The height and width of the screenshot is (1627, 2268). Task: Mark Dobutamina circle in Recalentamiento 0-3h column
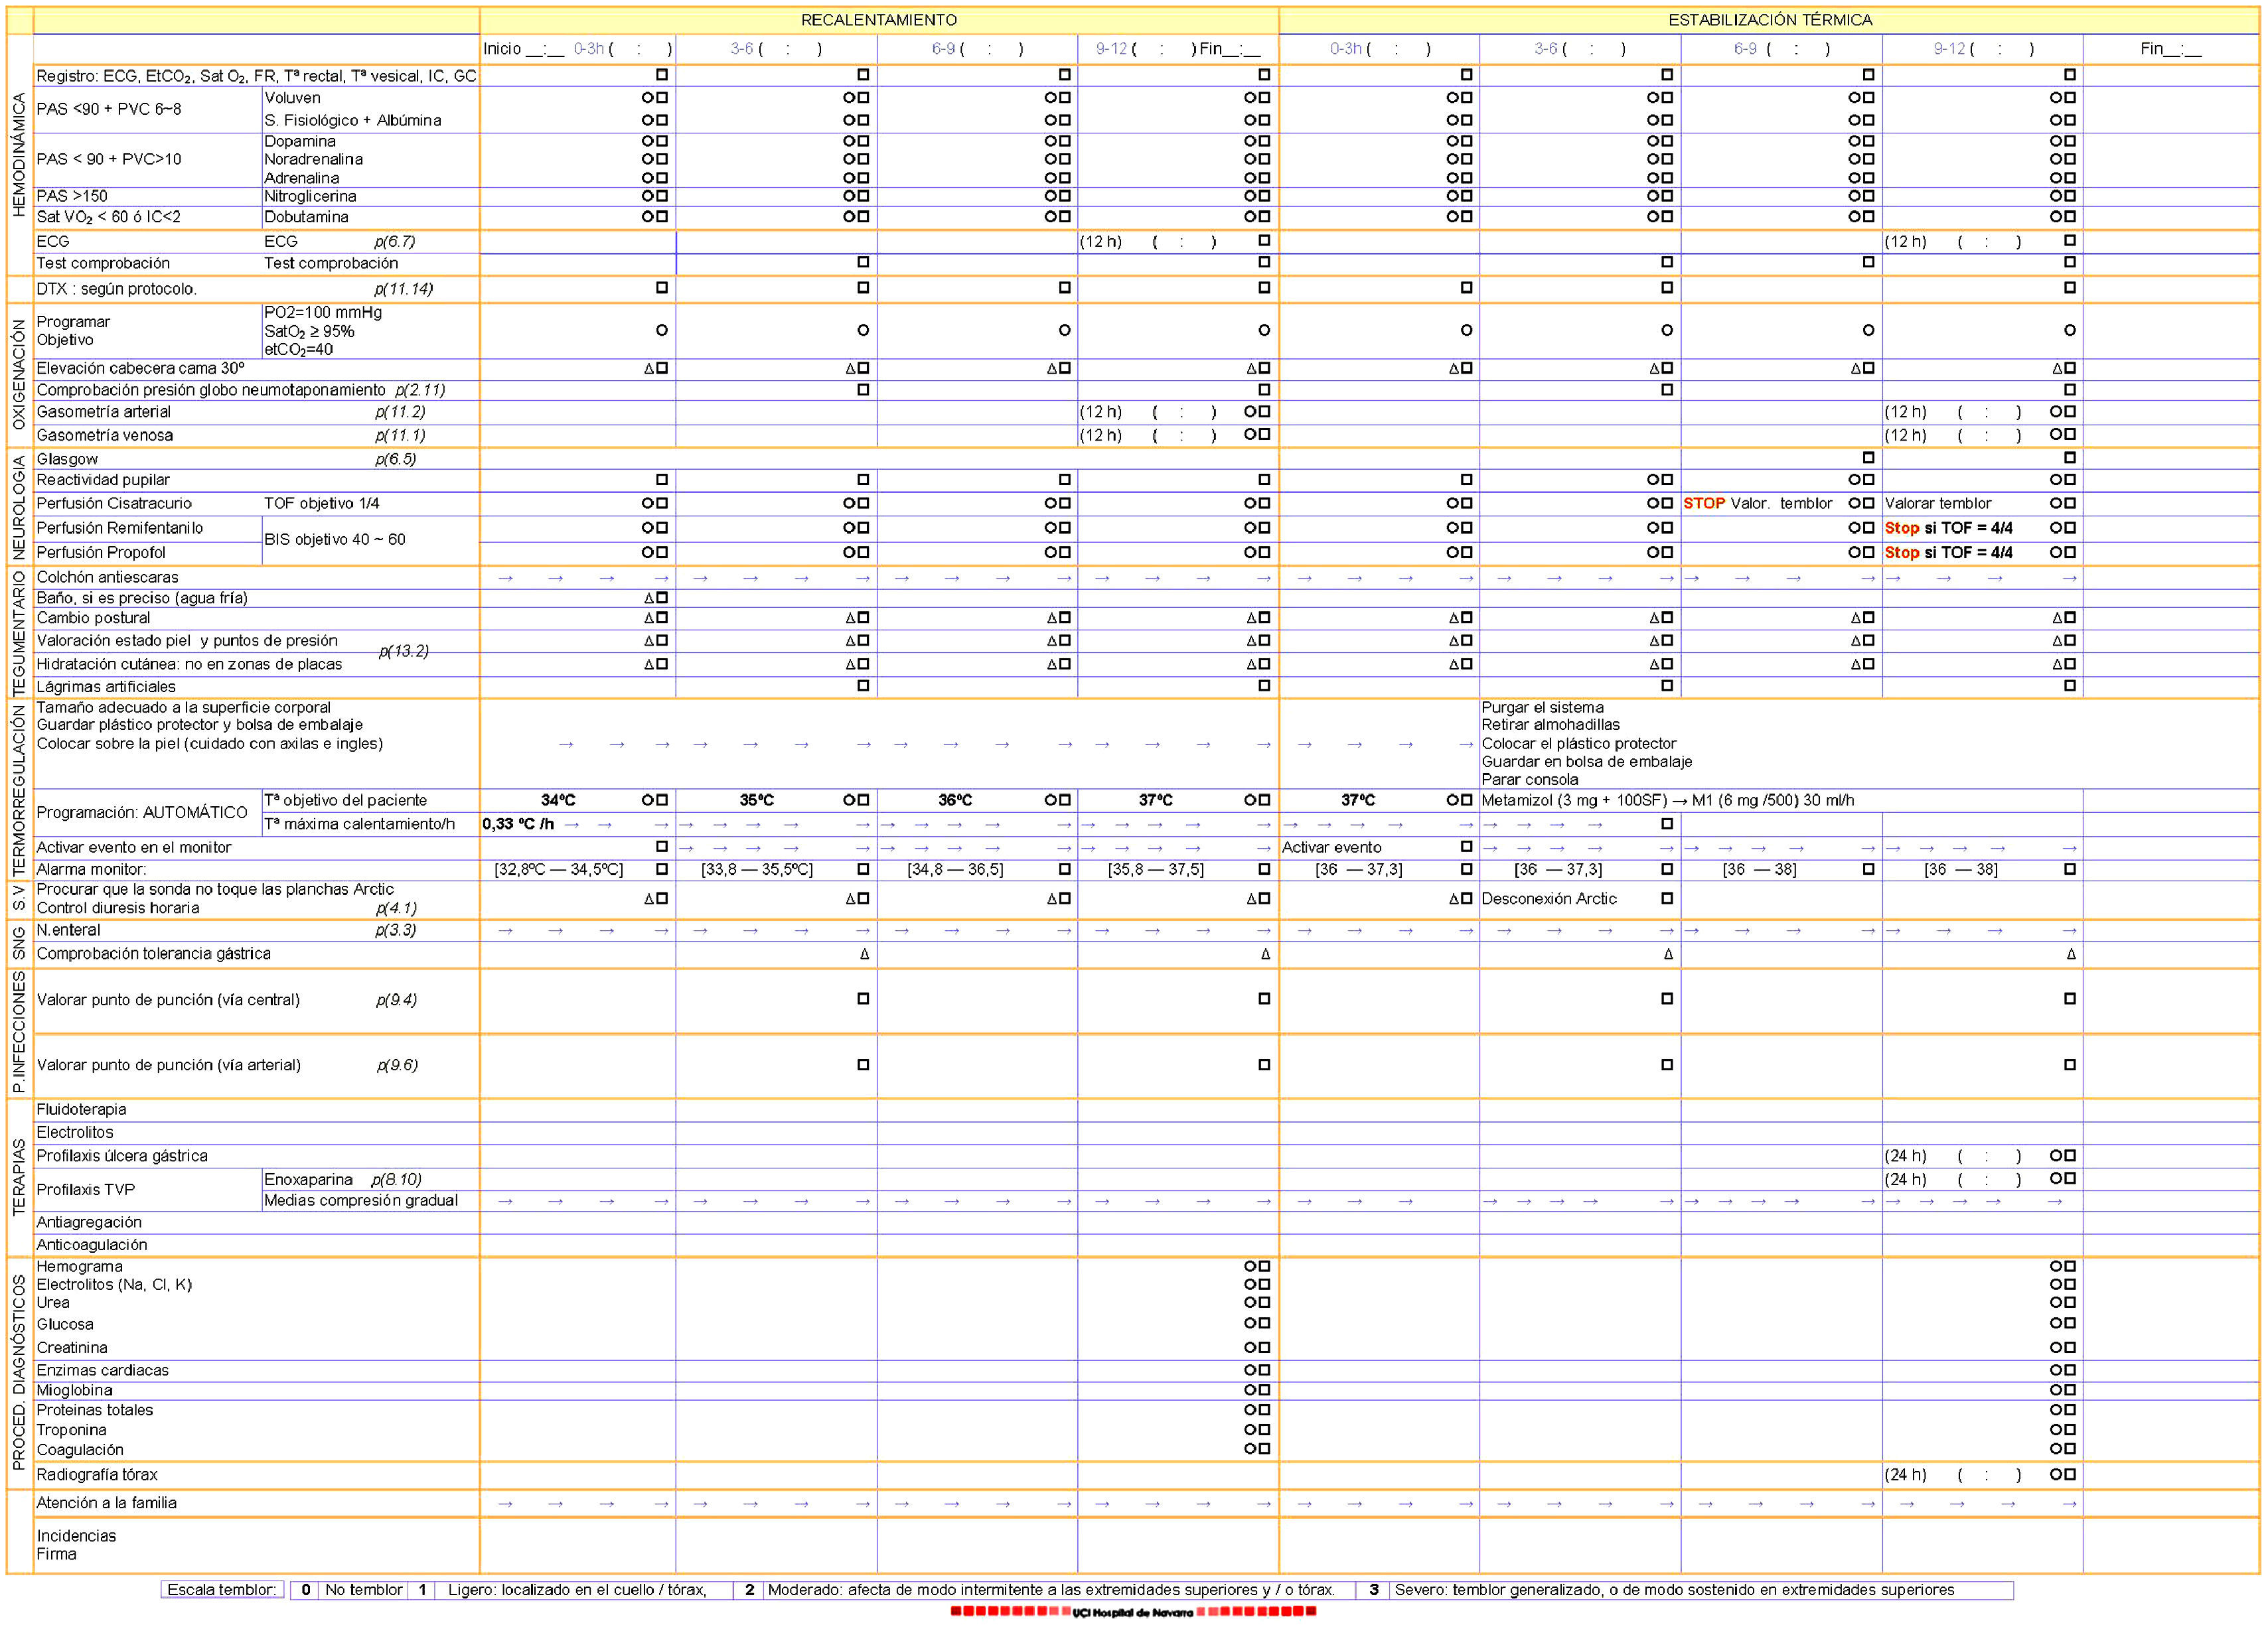pos(648,216)
